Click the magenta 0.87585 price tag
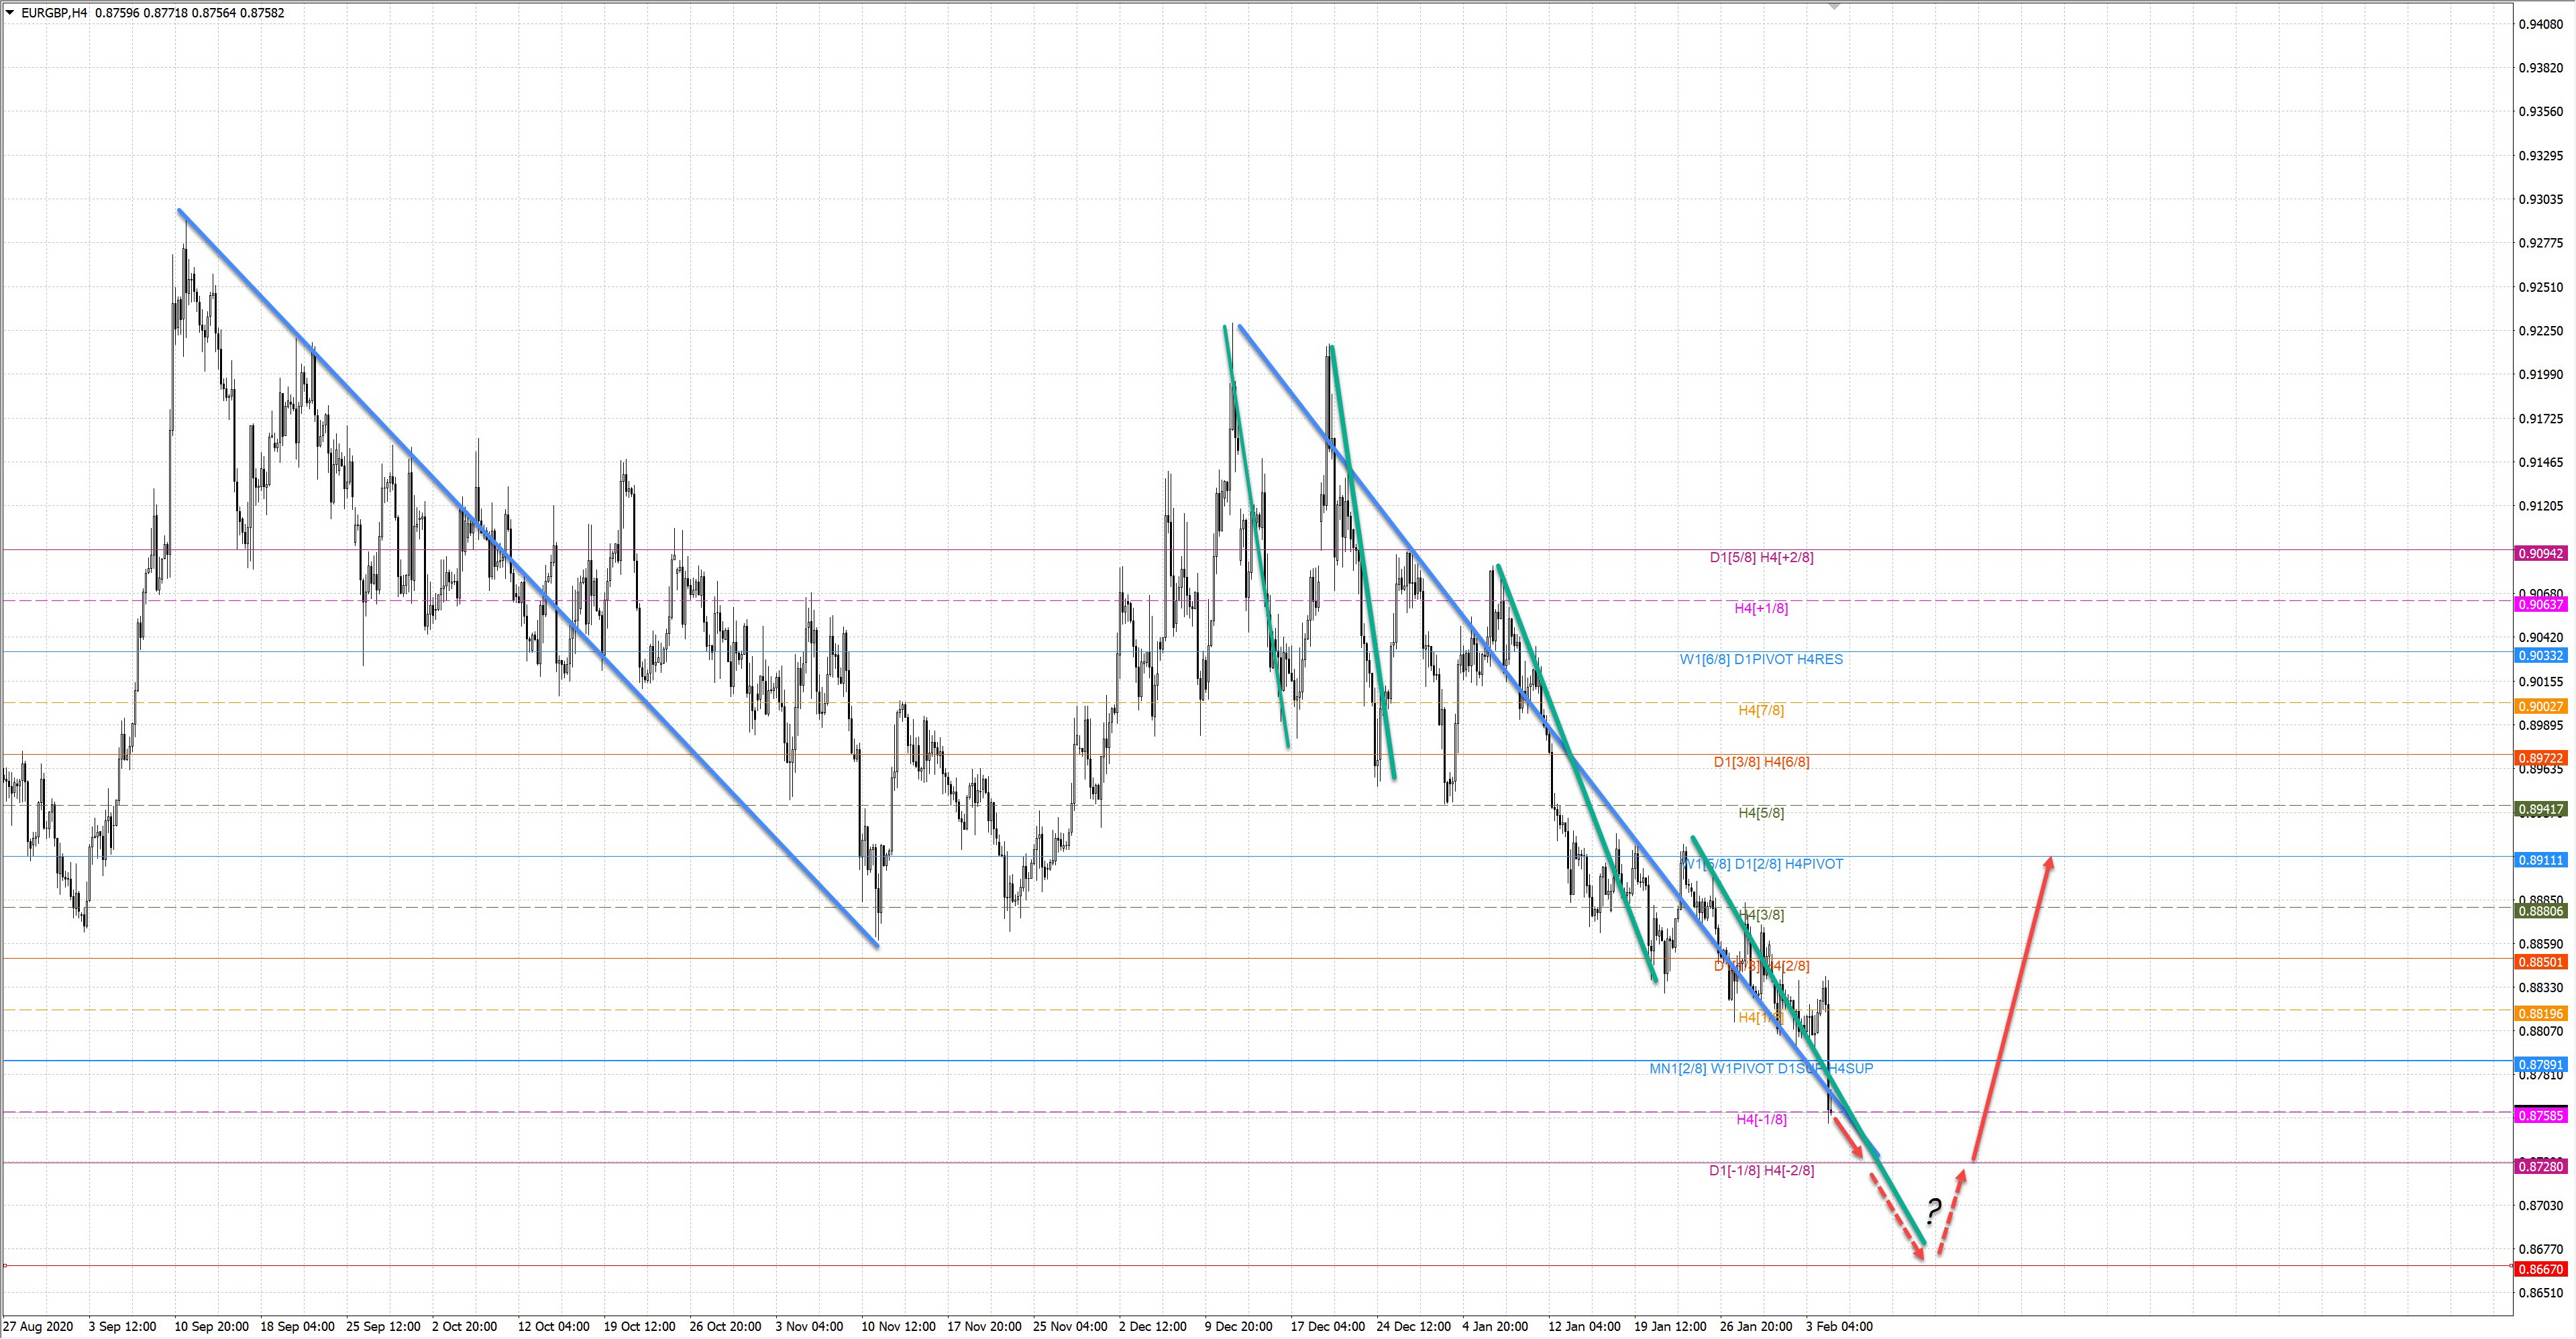The image size is (2576, 1339). (x=2540, y=1115)
